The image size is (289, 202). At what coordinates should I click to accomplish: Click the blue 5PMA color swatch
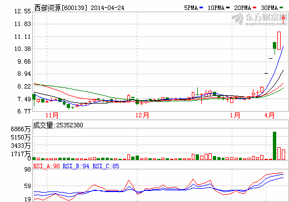pyautogui.click(x=201, y=8)
